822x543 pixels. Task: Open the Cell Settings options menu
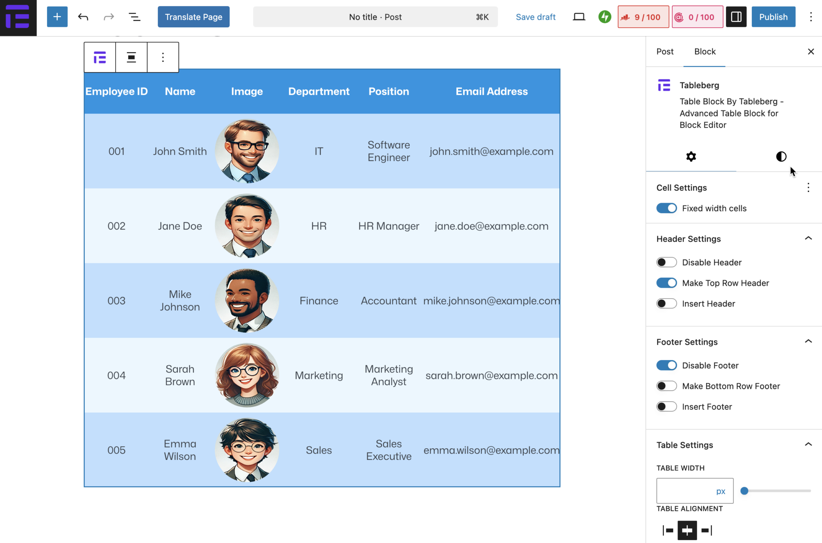[808, 187]
